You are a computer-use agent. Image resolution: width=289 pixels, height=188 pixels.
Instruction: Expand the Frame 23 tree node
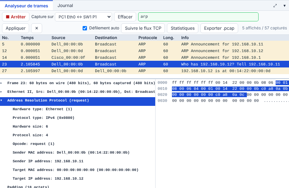[x=1, y=83]
